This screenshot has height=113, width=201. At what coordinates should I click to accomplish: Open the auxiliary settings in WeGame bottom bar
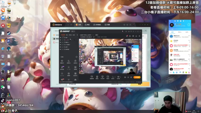(73, 84)
